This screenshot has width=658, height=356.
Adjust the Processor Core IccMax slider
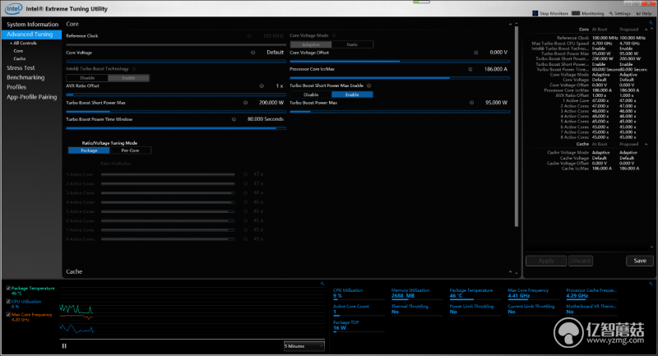400,78
